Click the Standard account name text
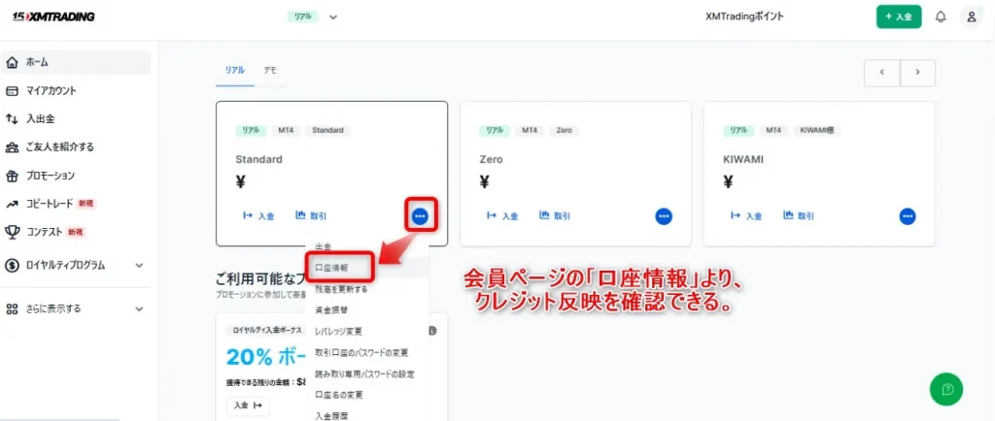The width and height of the screenshot is (995, 421). pyautogui.click(x=258, y=159)
